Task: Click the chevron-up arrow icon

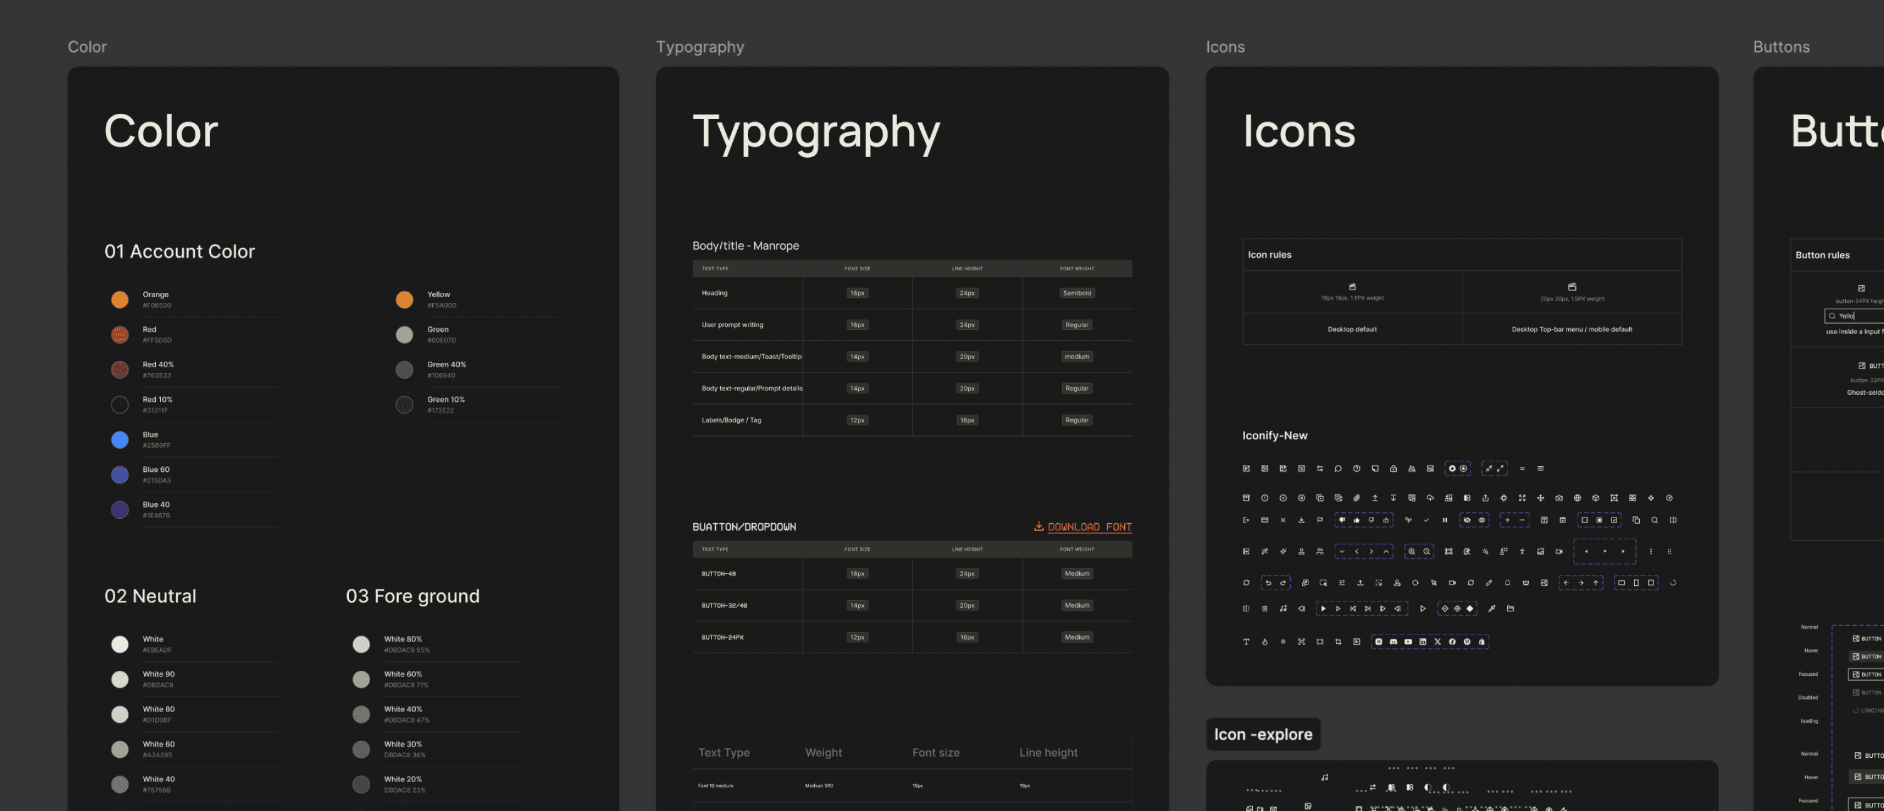Action: click(x=1386, y=553)
